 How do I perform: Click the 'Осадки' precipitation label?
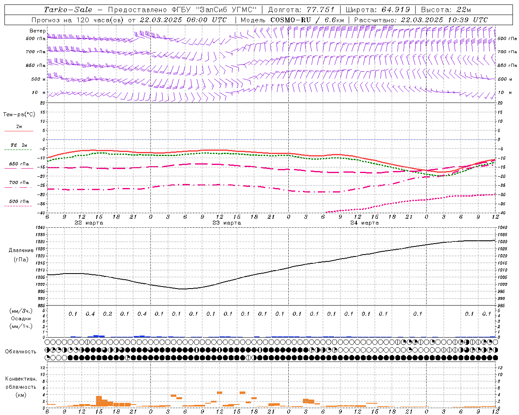(21, 319)
